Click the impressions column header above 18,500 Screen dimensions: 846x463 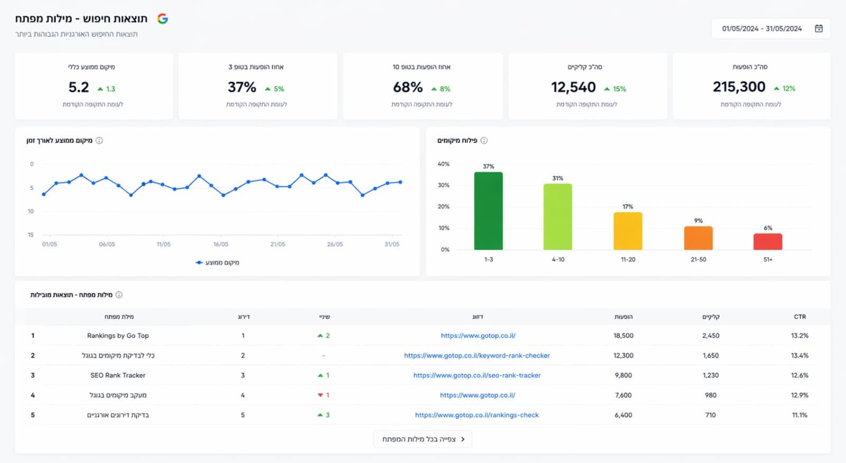click(x=623, y=317)
